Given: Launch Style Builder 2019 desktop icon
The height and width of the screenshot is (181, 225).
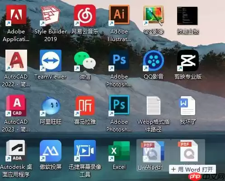Looking at the screenshot, I should click(x=51, y=15).
